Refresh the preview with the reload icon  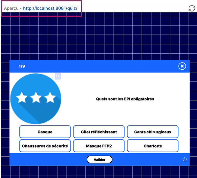tap(192, 8)
